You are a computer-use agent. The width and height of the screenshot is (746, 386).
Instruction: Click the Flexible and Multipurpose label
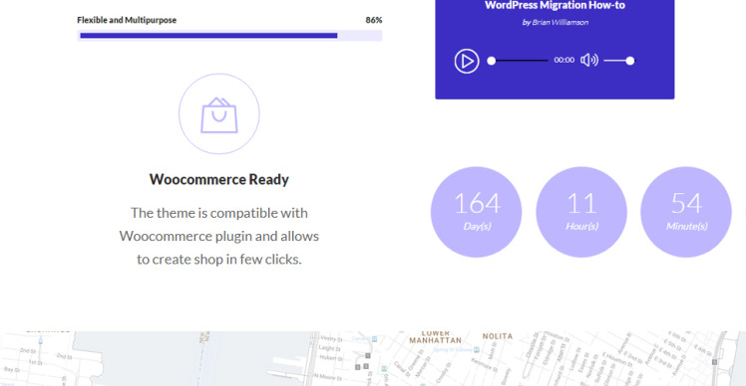point(127,20)
